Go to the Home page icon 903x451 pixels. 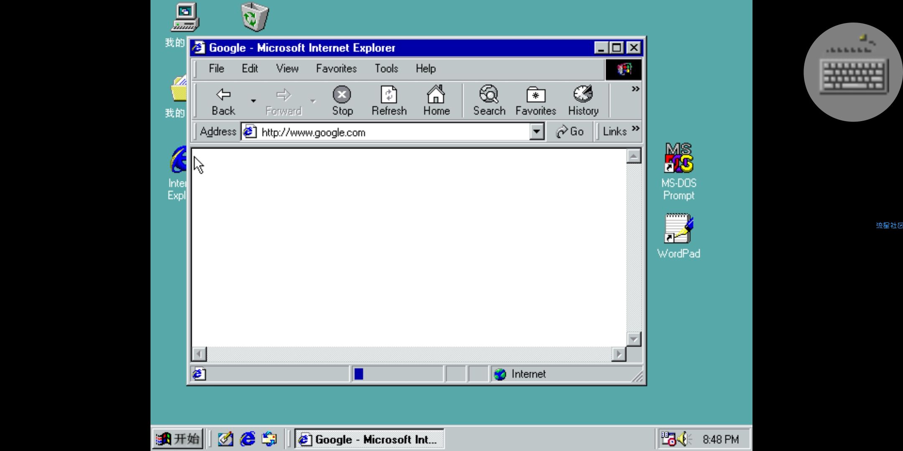point(436,101)
